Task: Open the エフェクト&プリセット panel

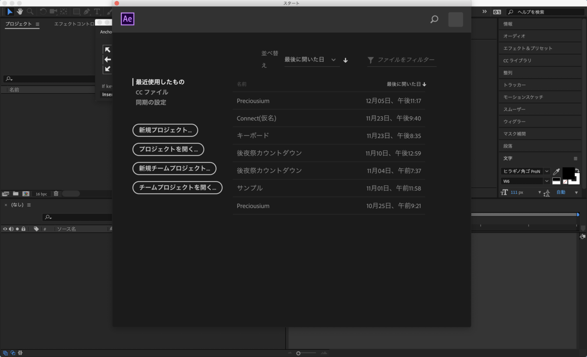Action: point(527,48)
